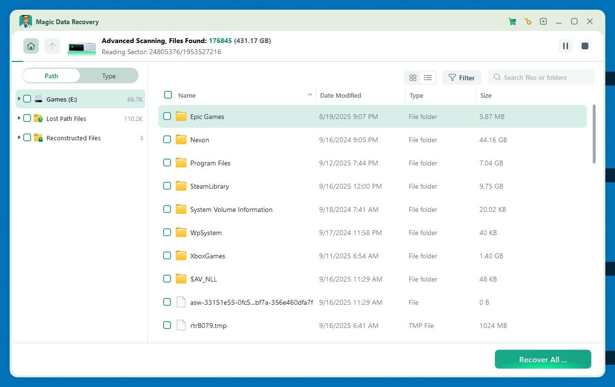Screen dimensions: 615x387
Task: Check the Epic Games folder checkbox
Action: (x=167, y=116)
